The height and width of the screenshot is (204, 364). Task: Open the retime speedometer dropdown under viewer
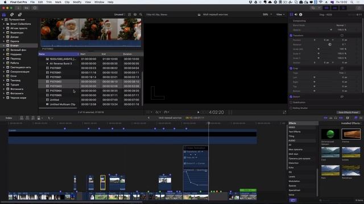pos(167,112)
